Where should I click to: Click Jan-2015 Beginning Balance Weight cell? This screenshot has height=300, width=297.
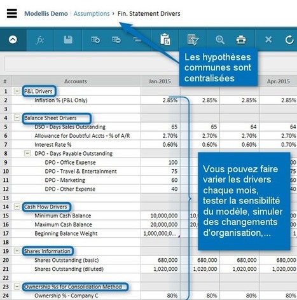coord(160,233)
